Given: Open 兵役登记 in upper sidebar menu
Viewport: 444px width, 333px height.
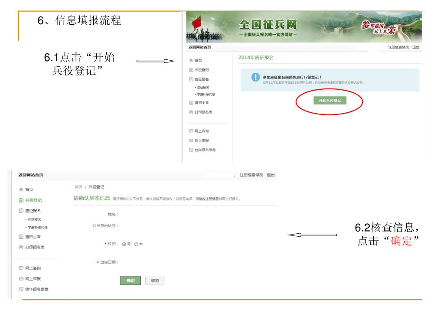Looking at the screenshot, I should pos(202,70).
